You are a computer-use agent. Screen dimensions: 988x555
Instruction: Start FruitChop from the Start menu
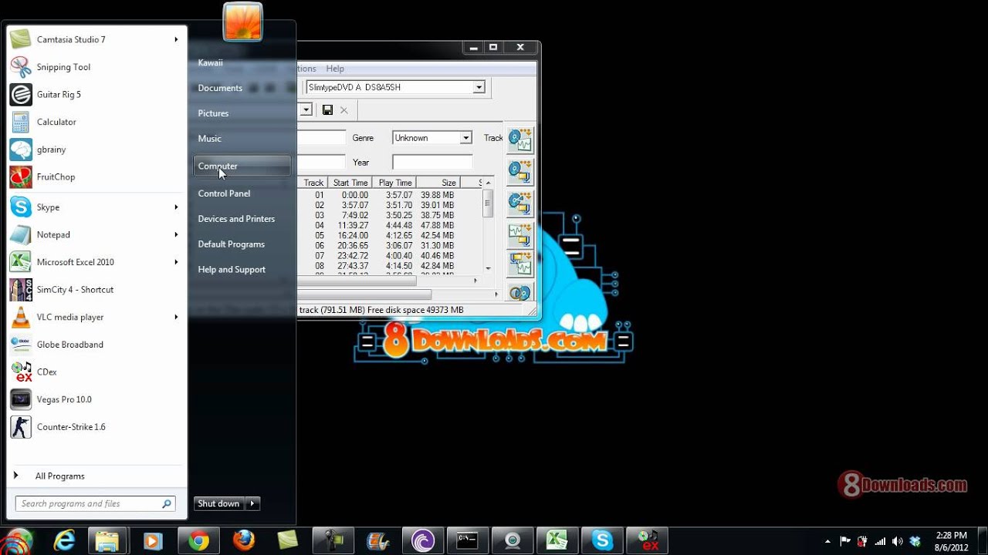point(96,177)
